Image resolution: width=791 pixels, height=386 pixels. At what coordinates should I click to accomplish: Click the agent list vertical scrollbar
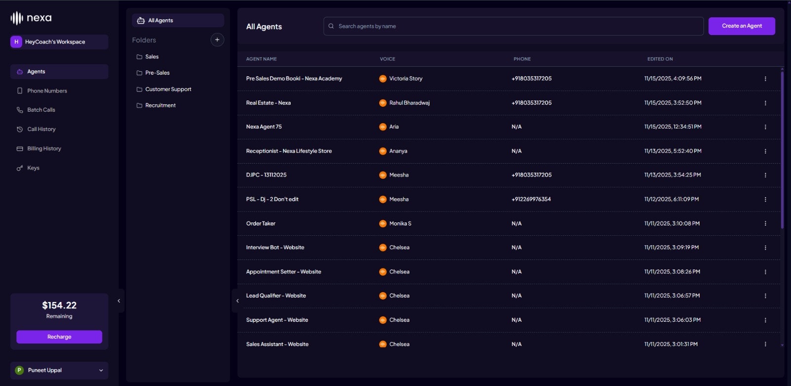pos(782,150)
